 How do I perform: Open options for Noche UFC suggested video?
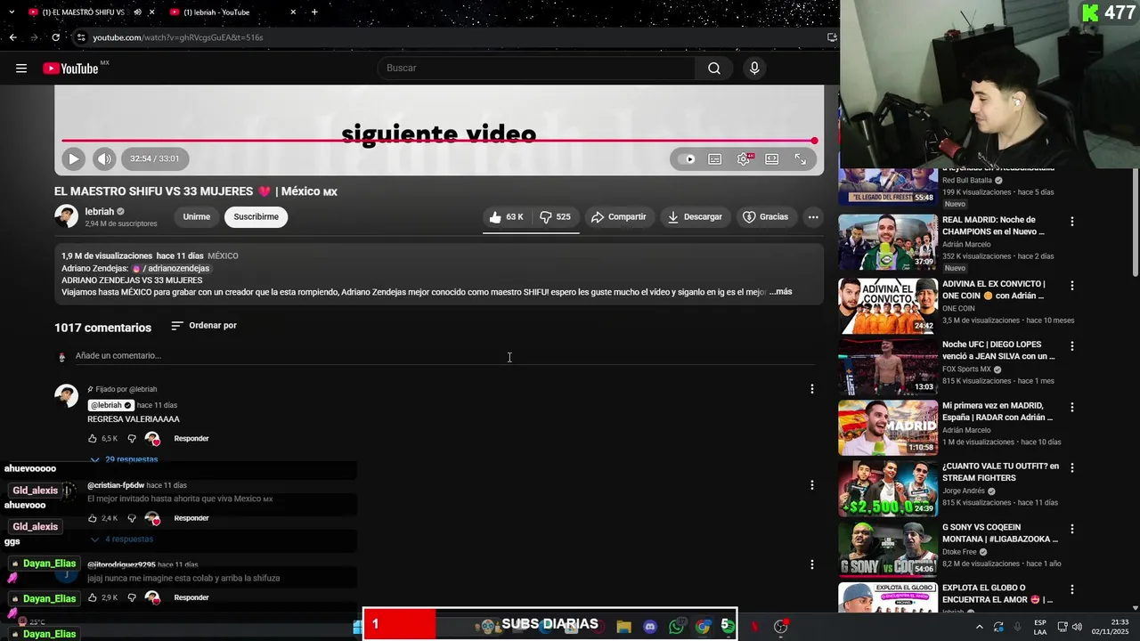1072,346
